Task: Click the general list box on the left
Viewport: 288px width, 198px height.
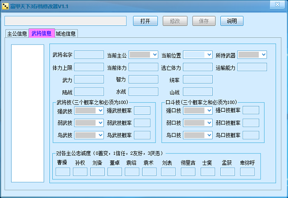Action: click(27, 113)
